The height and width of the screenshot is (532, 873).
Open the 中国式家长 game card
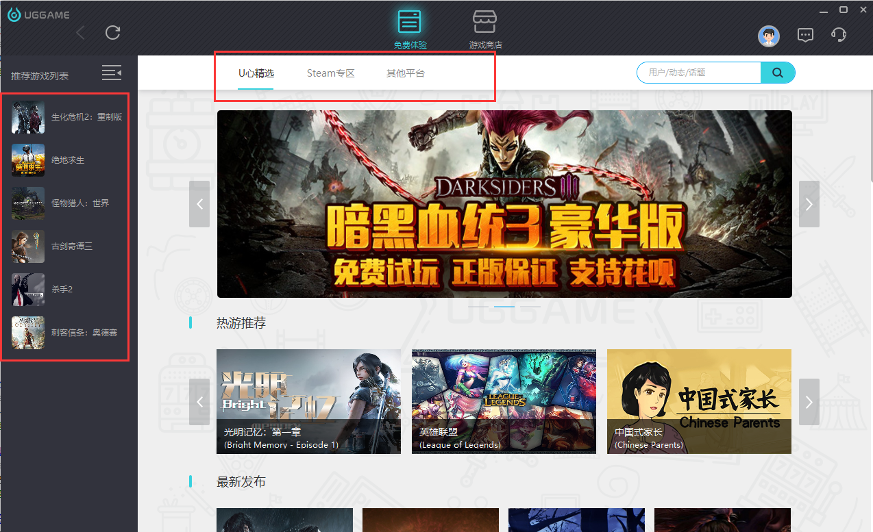pos(699,401)
